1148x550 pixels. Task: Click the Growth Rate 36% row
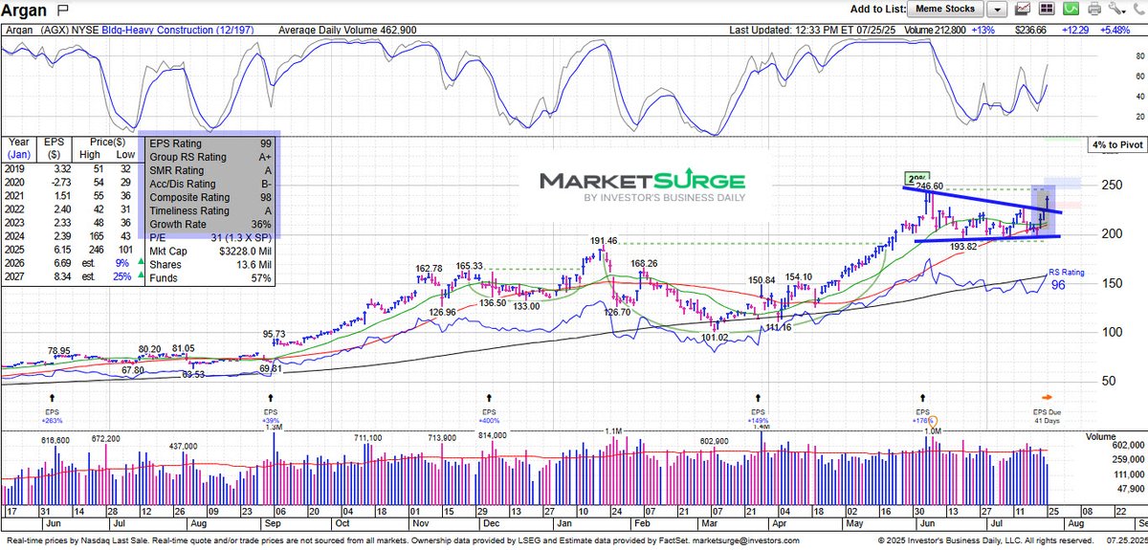tap(210, 224)
